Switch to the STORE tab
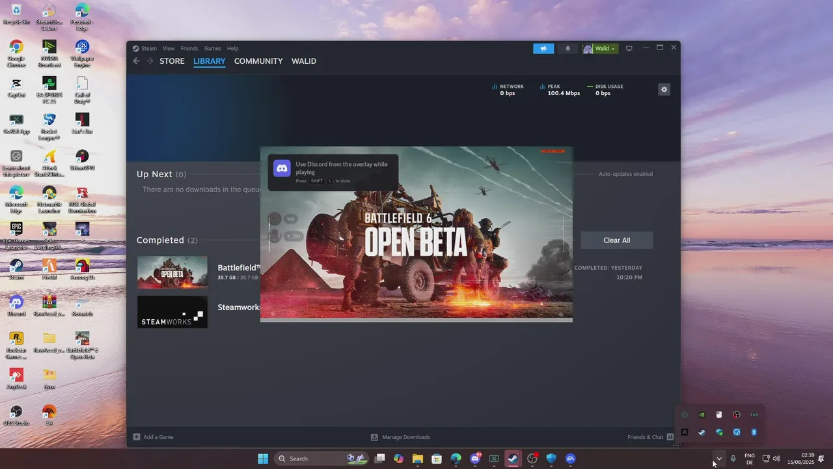The width and height of the screenshot is (833, 469). pos(172,61)
